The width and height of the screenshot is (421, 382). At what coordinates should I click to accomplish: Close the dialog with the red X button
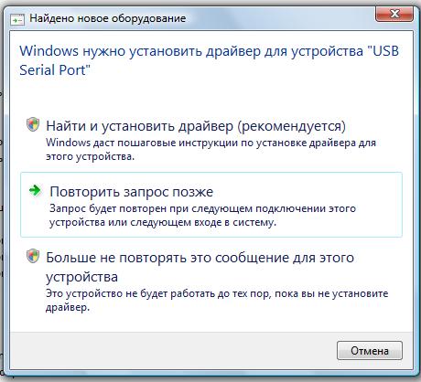394,14
